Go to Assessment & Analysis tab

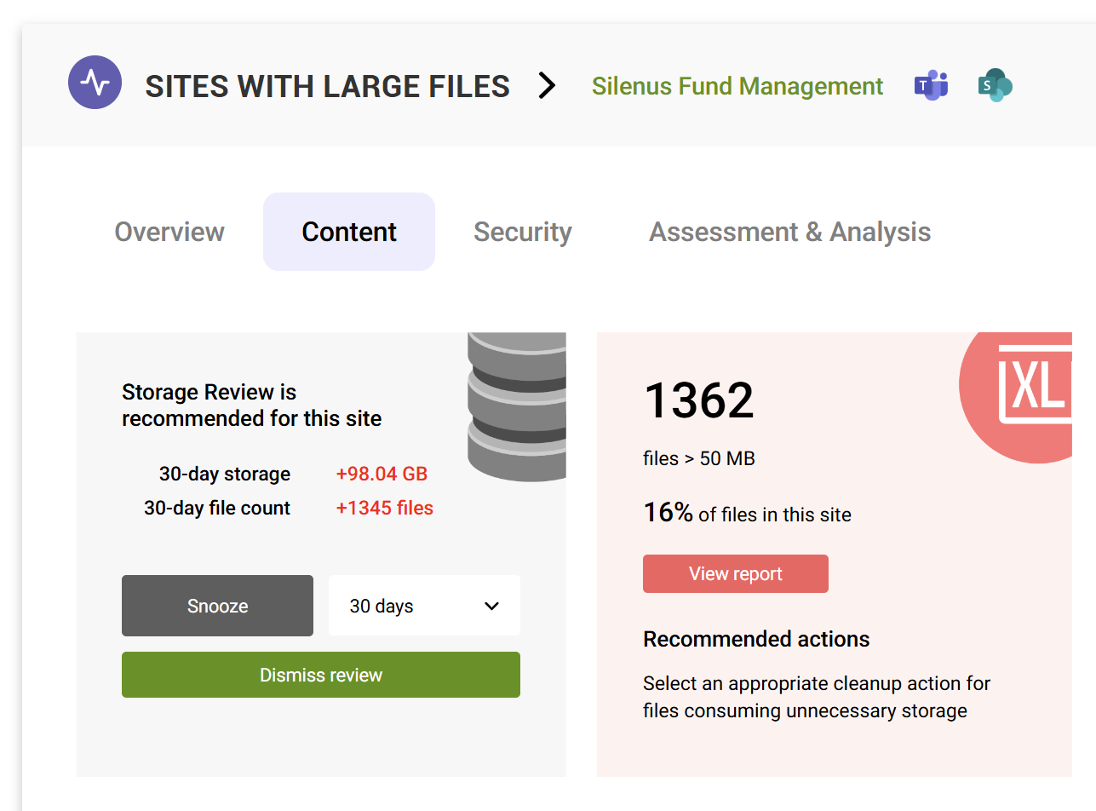point(789,232)
